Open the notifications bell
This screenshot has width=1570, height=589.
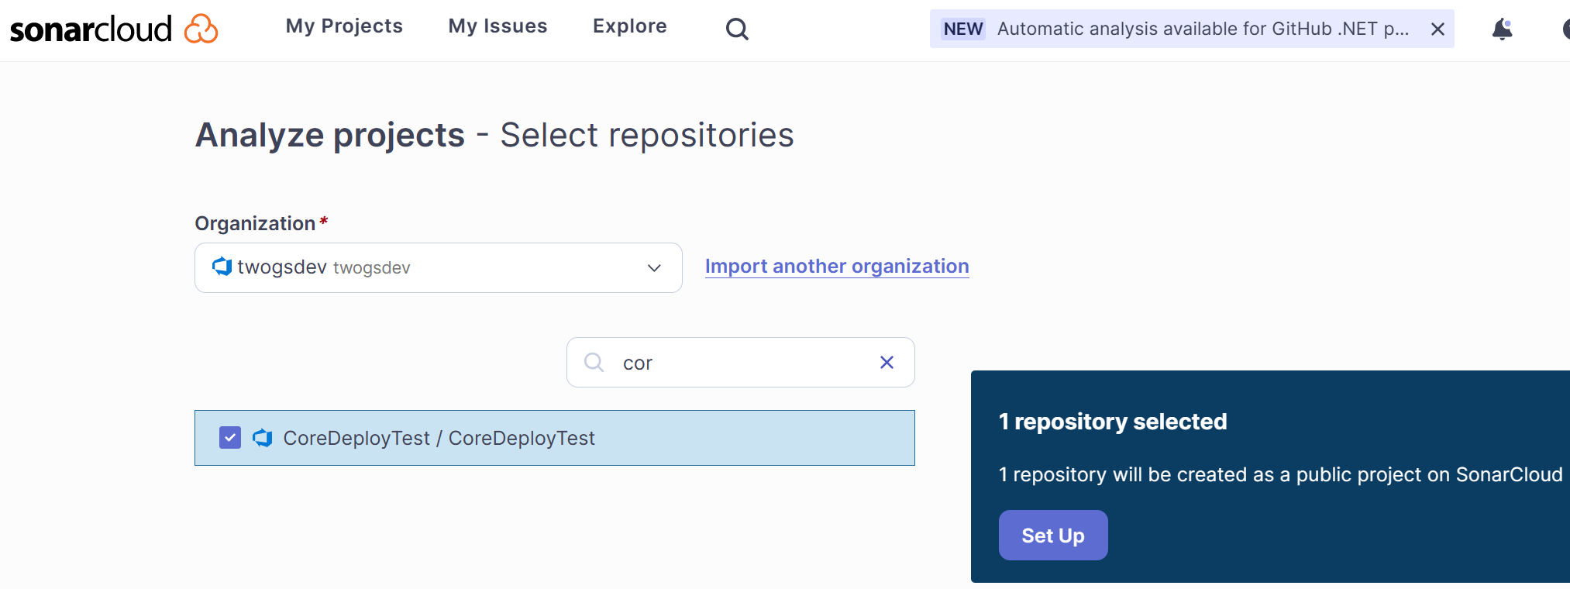point(1502,29)
